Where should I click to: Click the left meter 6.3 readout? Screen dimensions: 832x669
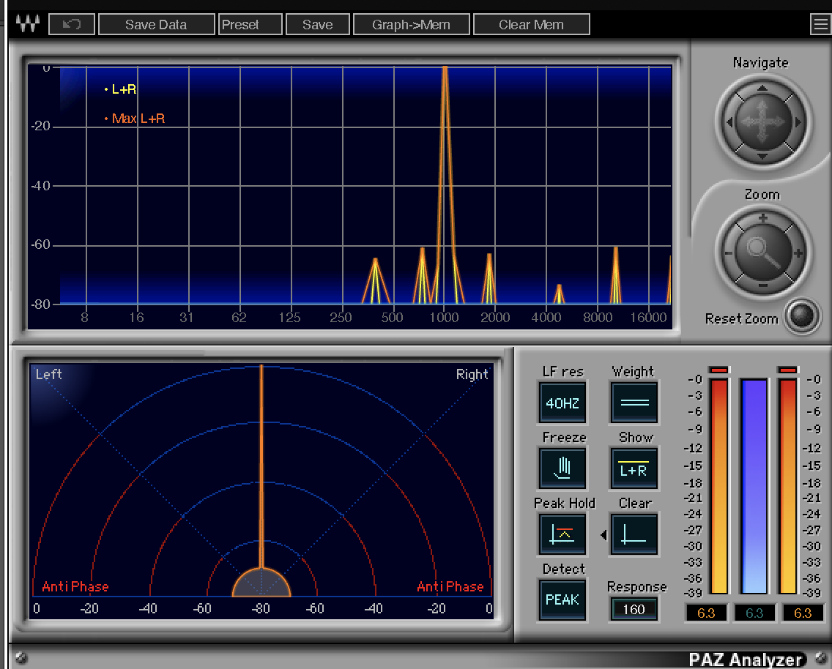(706, 613)
